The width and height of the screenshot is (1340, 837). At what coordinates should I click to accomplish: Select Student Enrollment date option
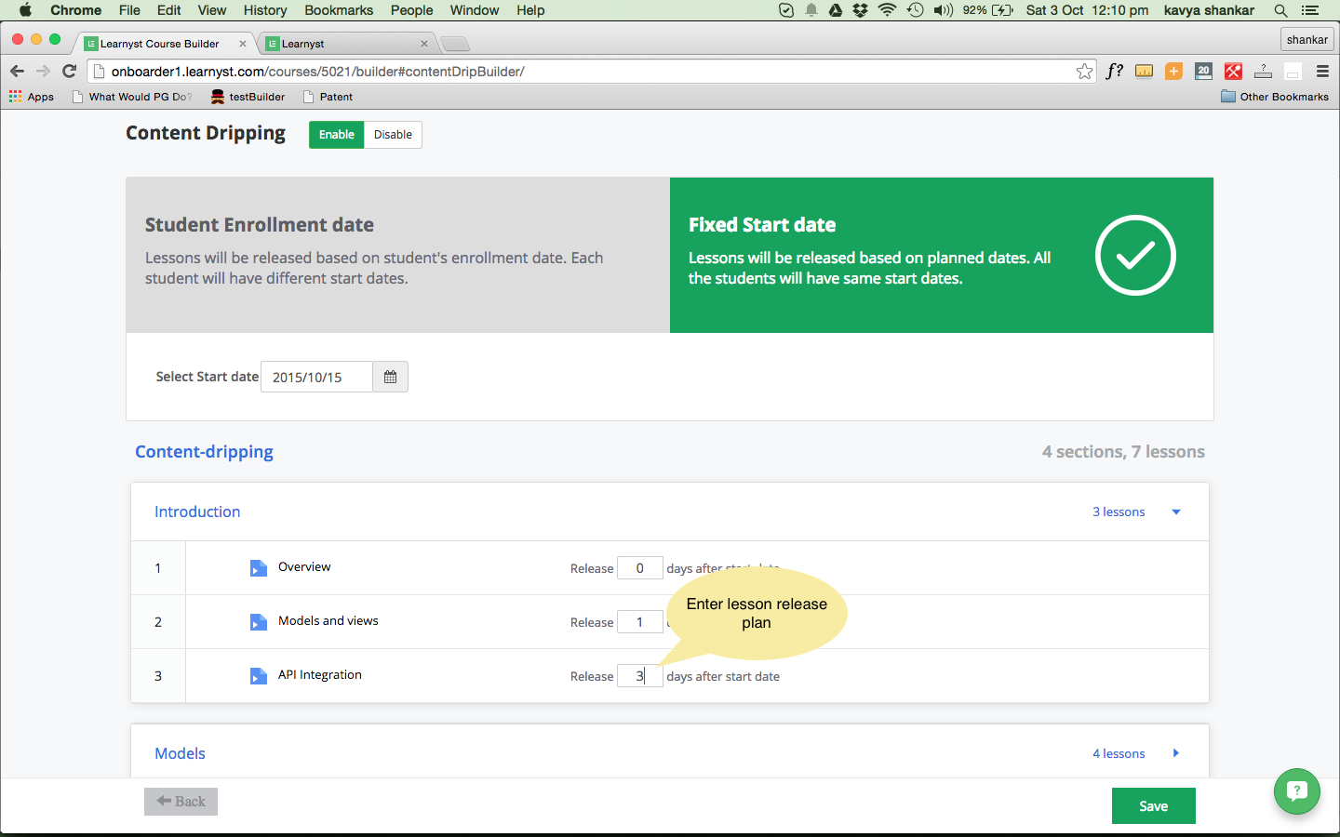(x=398, y=255)
